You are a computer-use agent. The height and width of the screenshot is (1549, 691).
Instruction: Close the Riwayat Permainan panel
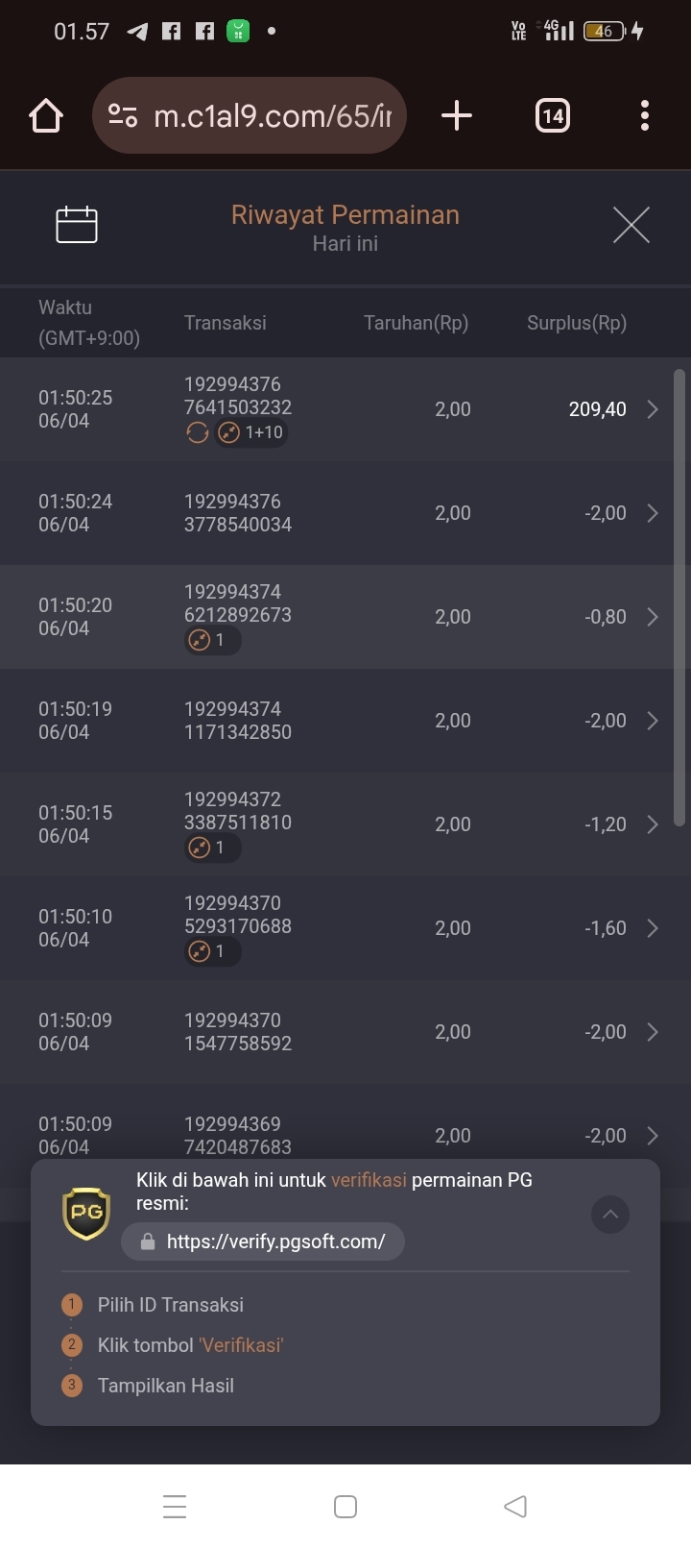(631, 225)
